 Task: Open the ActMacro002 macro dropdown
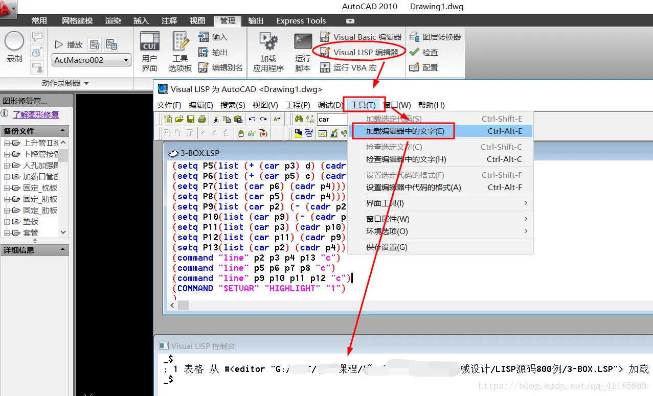pyautogui.click(x=92, y=60)
